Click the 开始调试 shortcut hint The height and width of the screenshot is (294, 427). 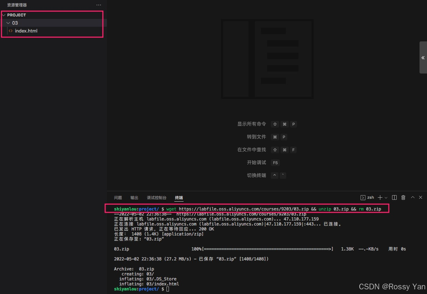(257, 162)
